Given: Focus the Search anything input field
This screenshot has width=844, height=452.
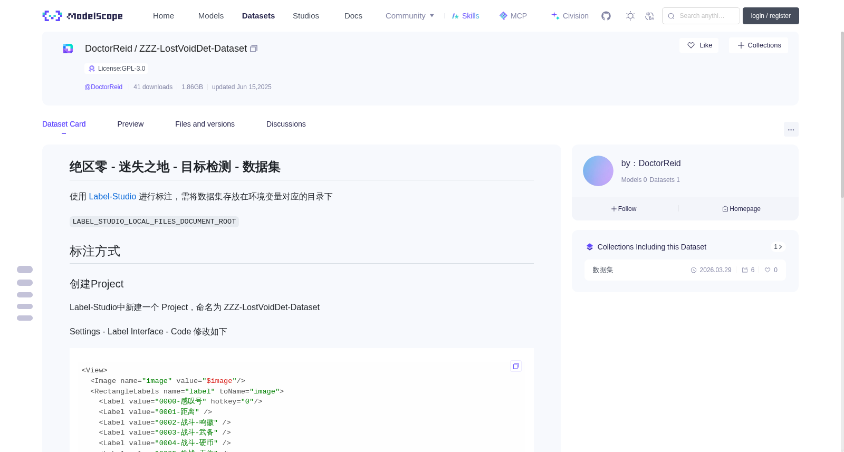Looking at the screenshot, I should tap(701, 16).
